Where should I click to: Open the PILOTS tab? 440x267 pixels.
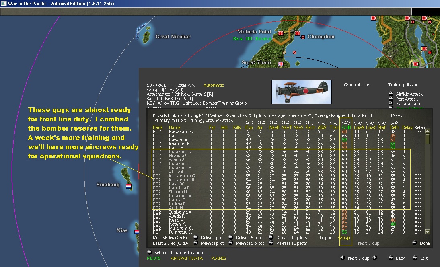pos(154,258)
